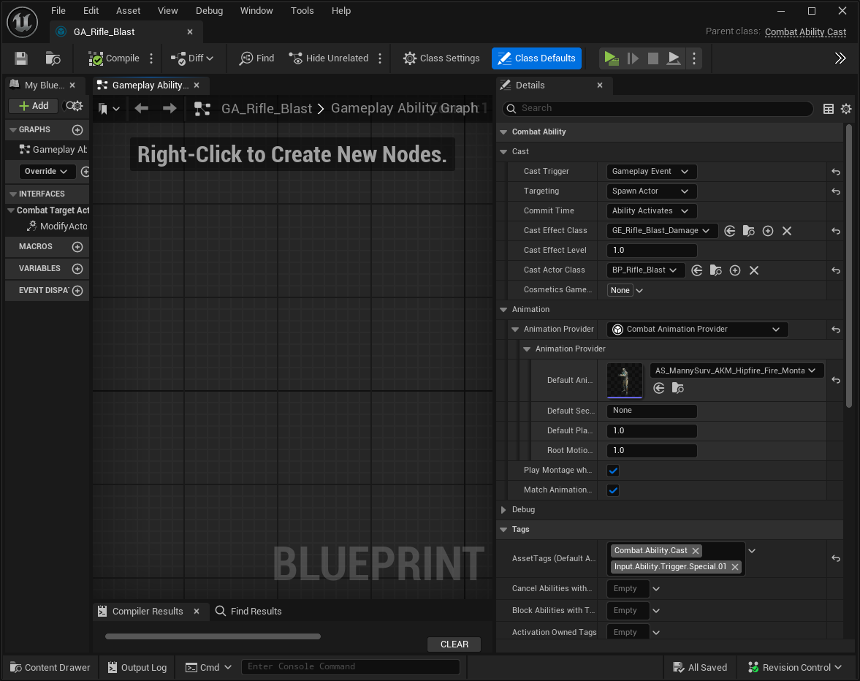The image size is (860, 681).
Task: Add a new graph with plus icon
Action: (x=77, y=130)
